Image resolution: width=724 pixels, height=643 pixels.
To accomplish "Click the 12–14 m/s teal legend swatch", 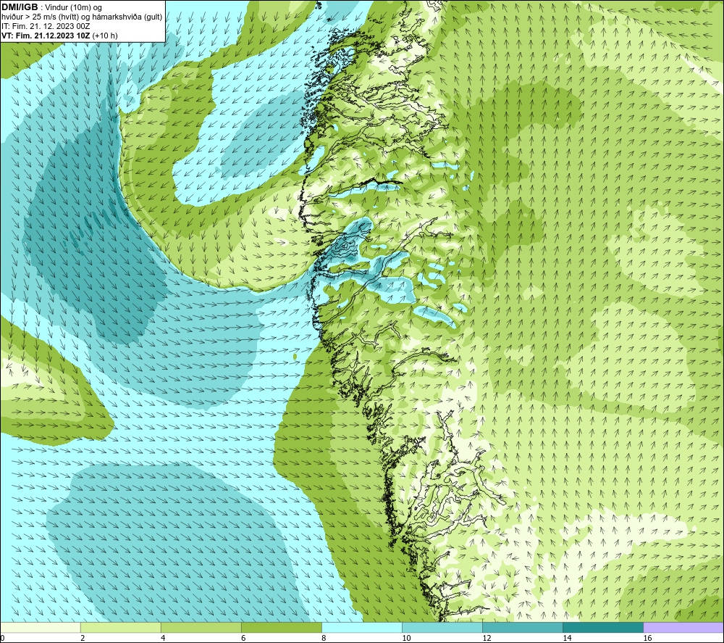I will click(522, 628).
